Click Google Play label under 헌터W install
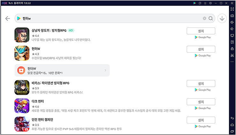236x135 pixels. pos(203,56)
